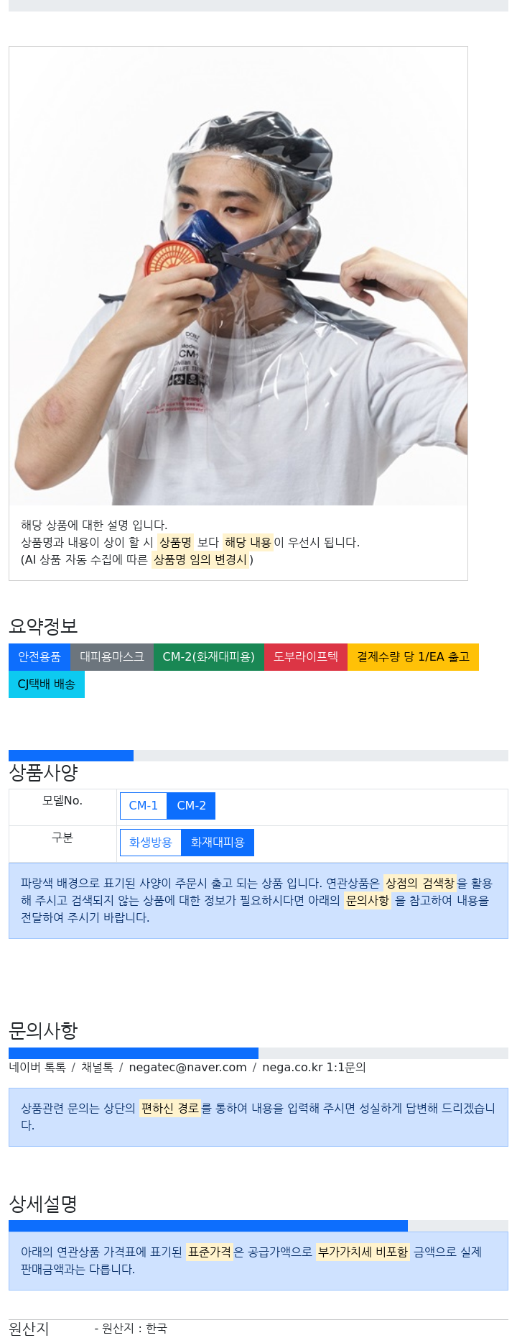
Task: Select the 화생방용 type option
Action: point(151,843)
